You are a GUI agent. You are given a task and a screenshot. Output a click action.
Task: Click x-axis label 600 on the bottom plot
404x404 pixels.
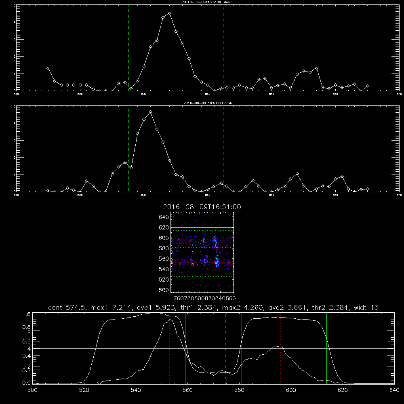coord(291,390)
